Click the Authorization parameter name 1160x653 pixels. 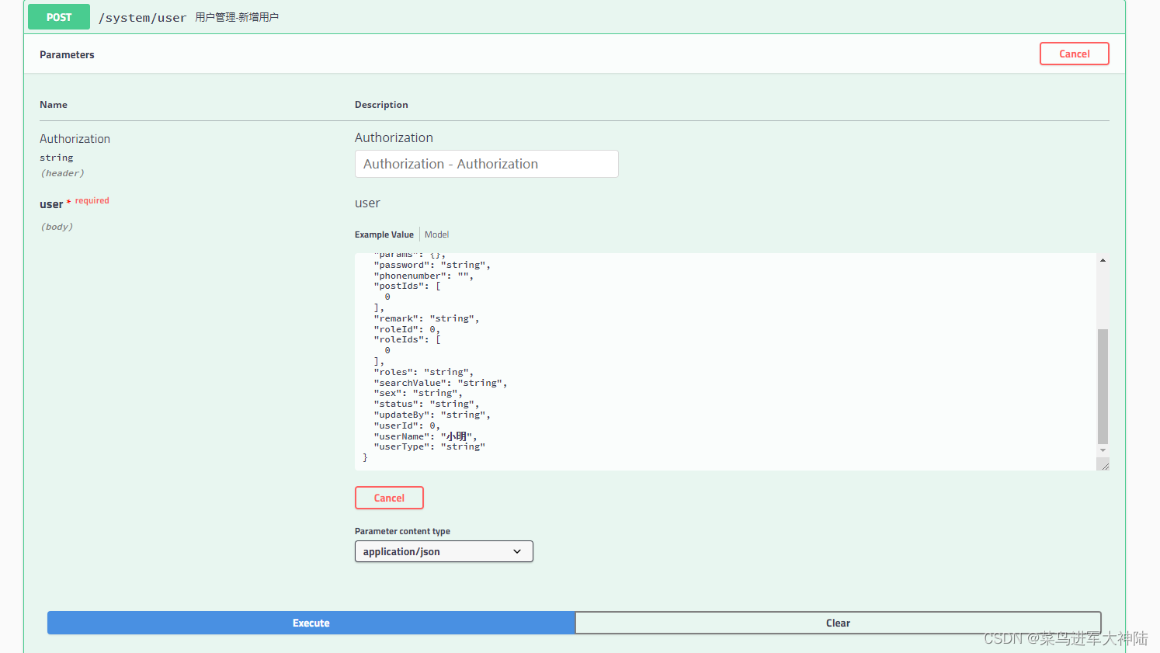pyautogui.click(x=75, y=139)
